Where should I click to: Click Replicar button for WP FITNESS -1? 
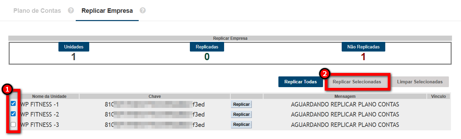[241, 104]
